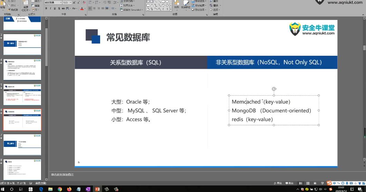Switch to Reading view icon
The image size is (366, 192).
(x=315, y=183)
